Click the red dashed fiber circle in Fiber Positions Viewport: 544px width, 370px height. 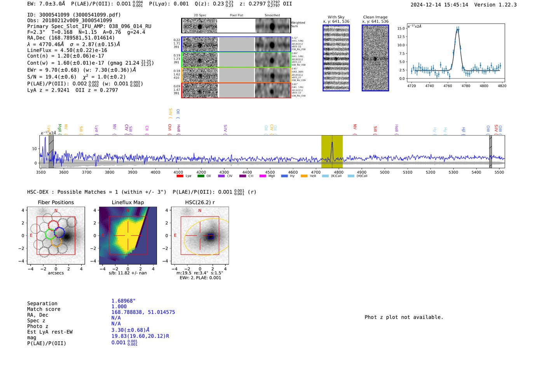(x=53, y=225)
